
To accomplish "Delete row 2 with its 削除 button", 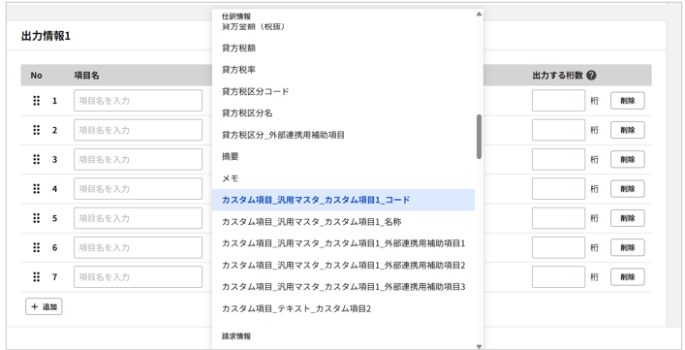I will (x=627, y=130).
